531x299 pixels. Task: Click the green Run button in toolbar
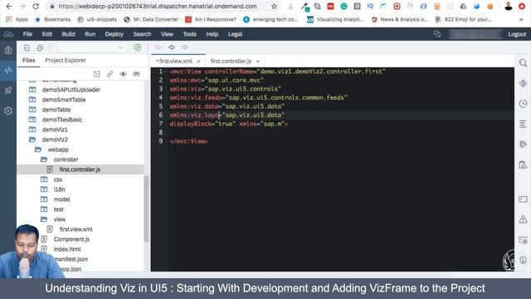138,47
